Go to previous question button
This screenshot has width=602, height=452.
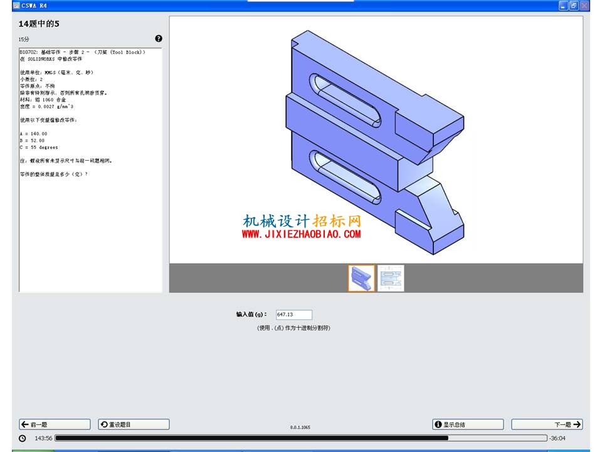tap(55, 424)
